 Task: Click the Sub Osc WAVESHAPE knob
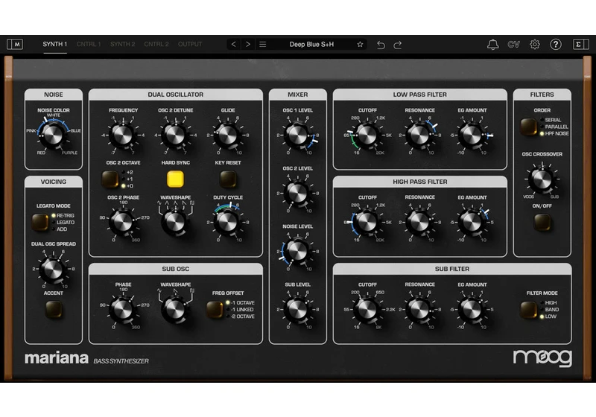coord(175,310)
